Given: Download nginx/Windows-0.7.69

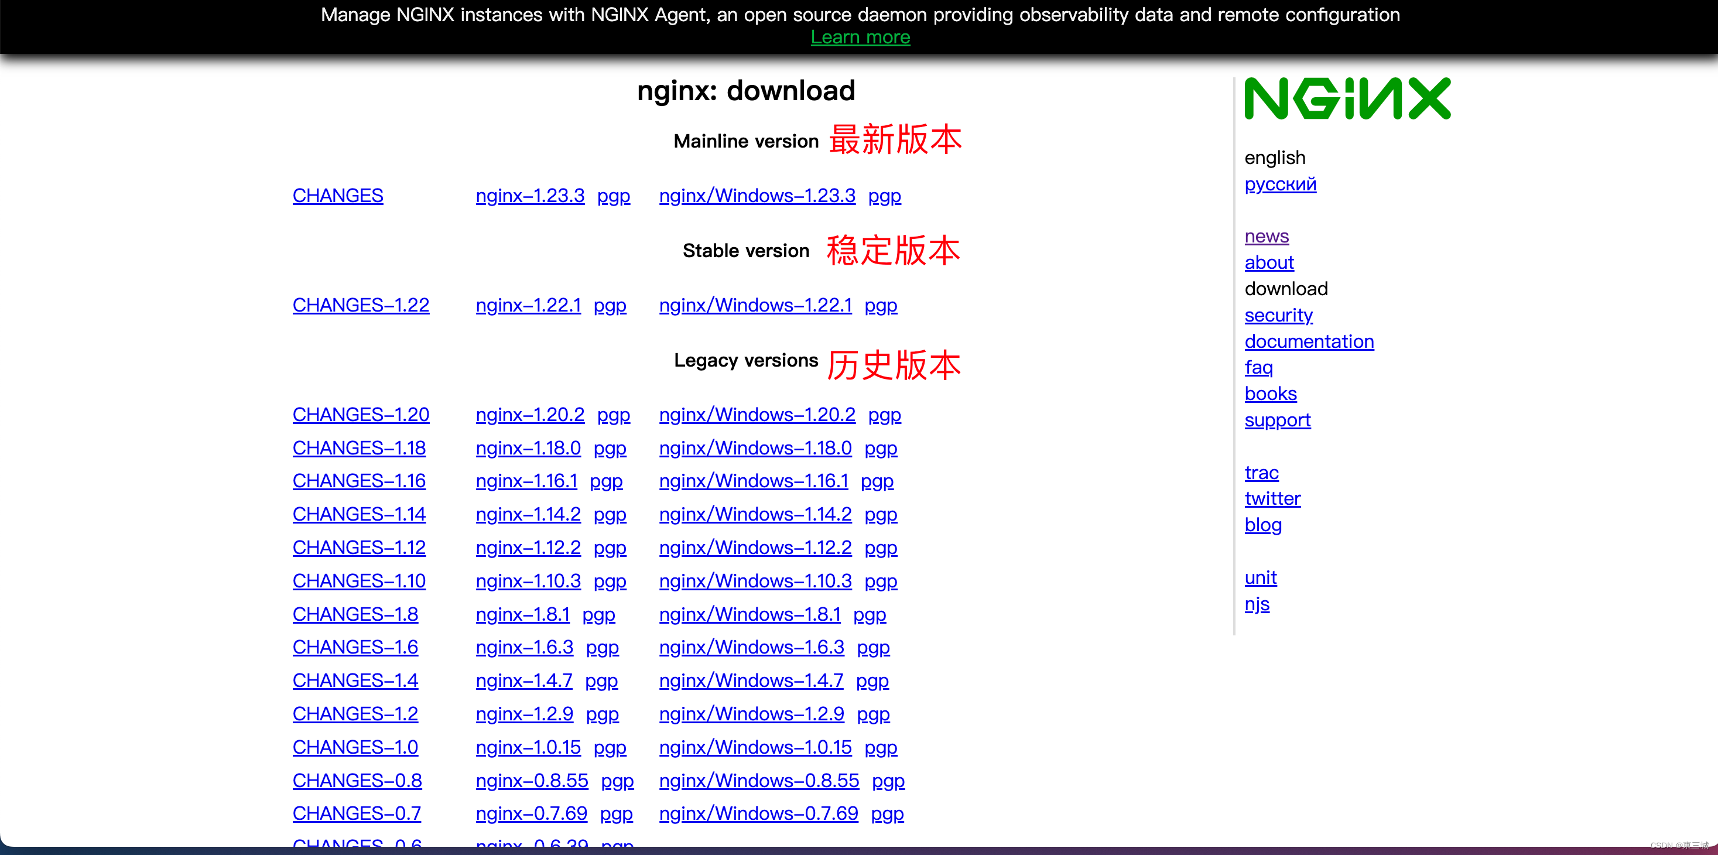Looking at the screenshot, I should (x=758, y=812).
